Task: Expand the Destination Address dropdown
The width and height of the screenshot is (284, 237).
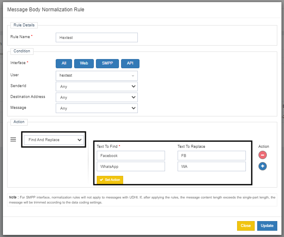Action: click(x=96, y=98)
